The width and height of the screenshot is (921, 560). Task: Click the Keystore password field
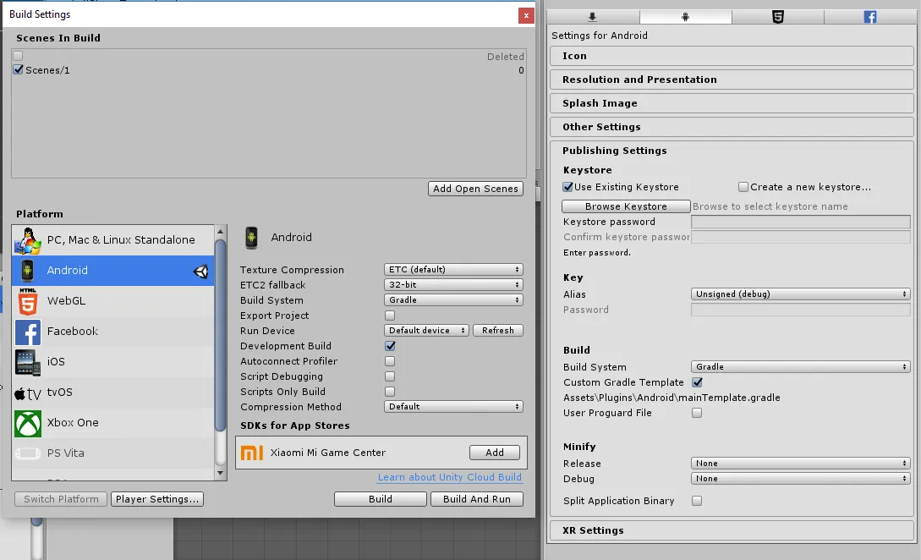point(801,222)
